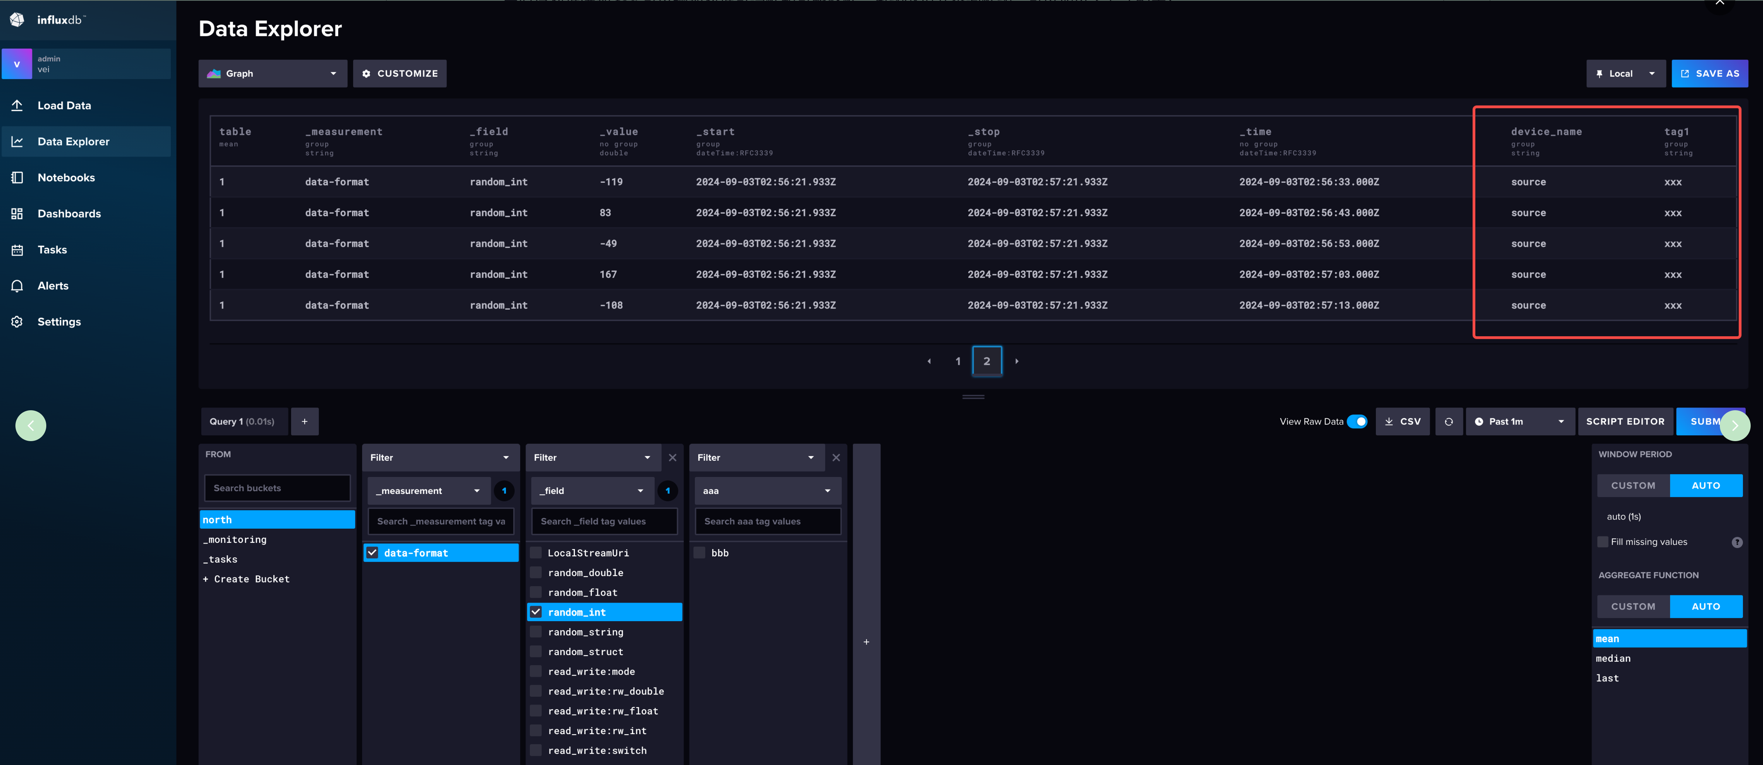This screenshot has height=765, width=1763.
Task: Download results with CSV button
Action: [1402, 421]
